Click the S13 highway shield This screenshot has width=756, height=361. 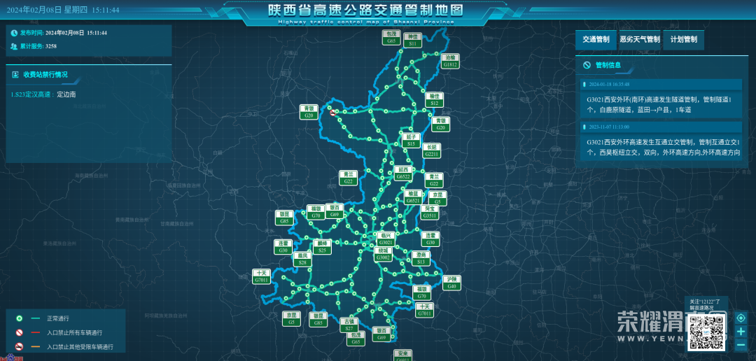[421, 258]
